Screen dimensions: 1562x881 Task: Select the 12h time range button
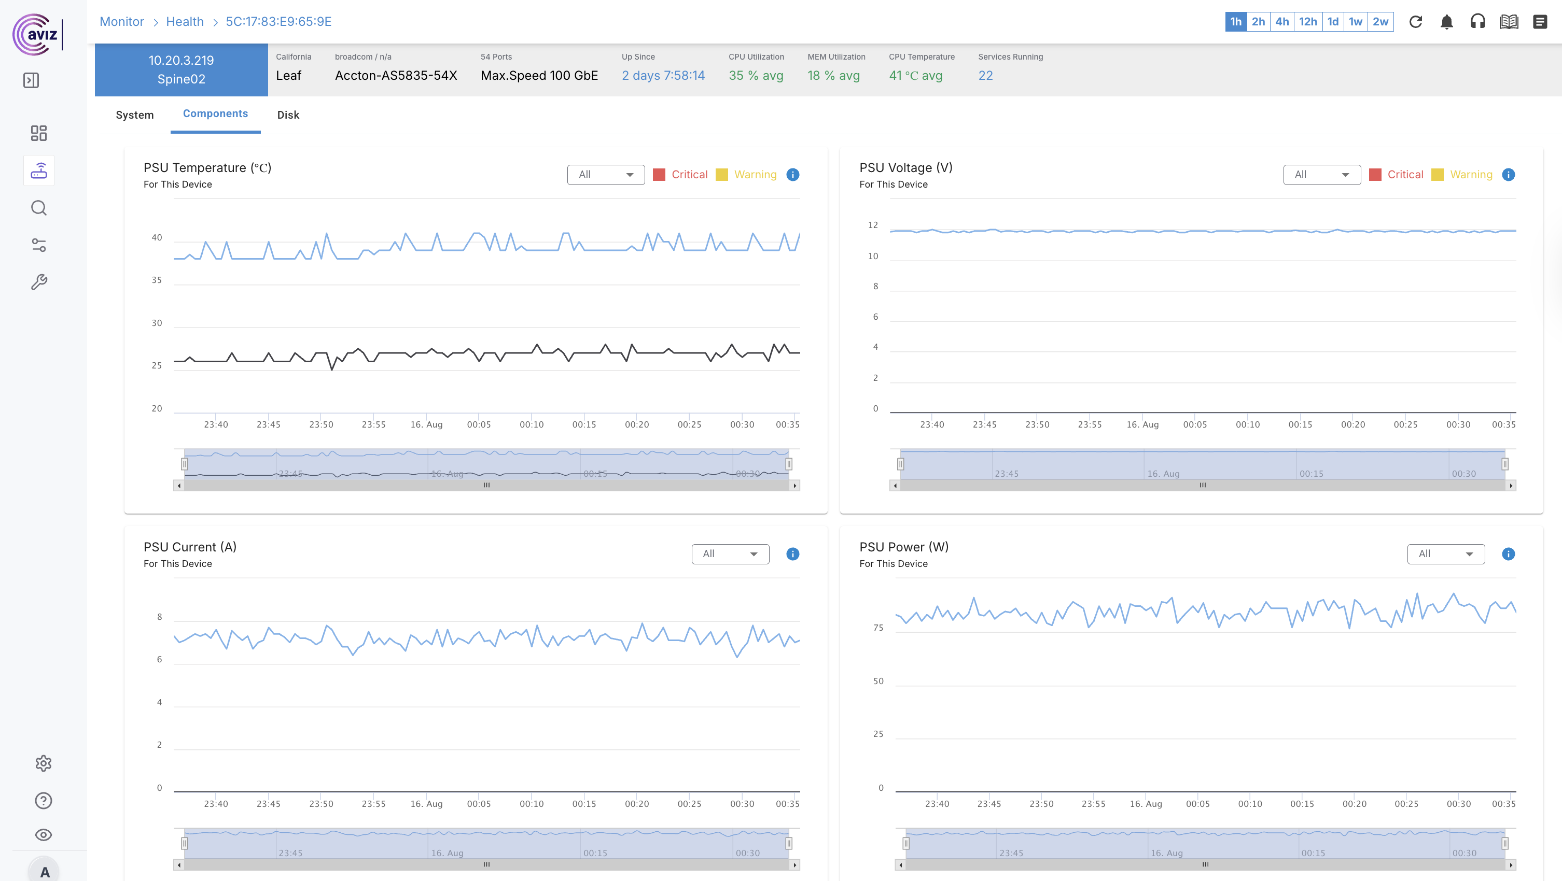click(x=1307, y=22)
